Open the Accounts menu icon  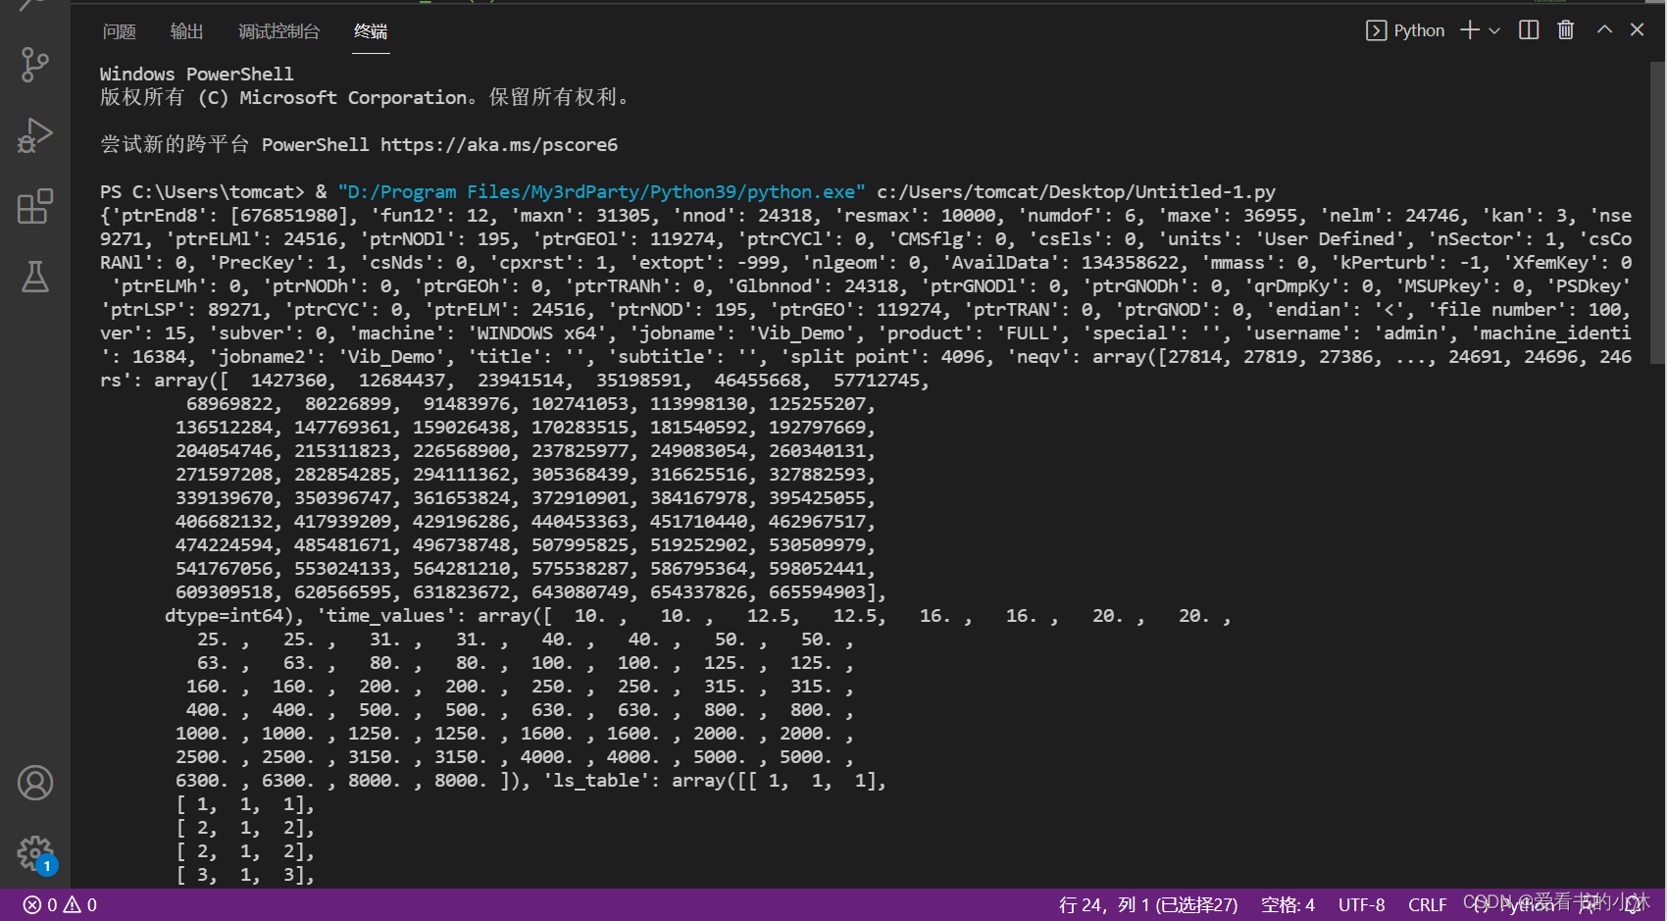[x=35, y=783]
